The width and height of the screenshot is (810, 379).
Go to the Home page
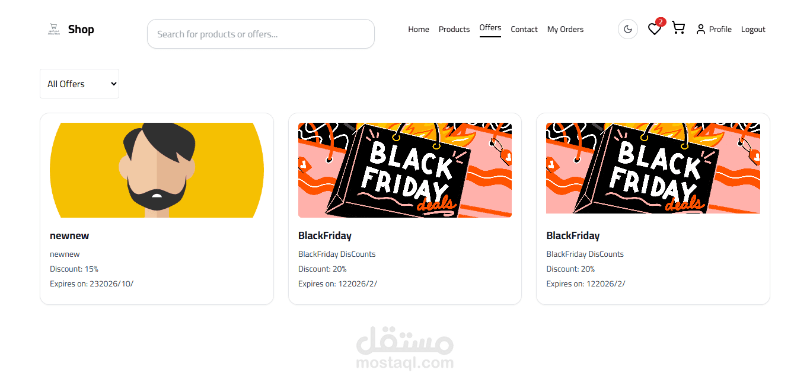[419, 29]
